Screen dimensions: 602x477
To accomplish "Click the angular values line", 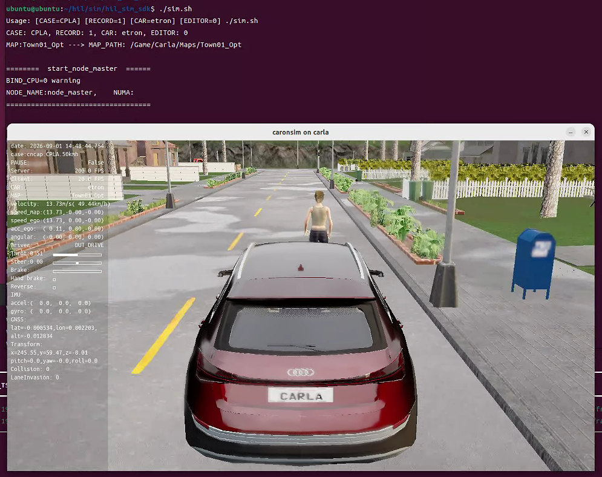I will click(x=57, y=237).
